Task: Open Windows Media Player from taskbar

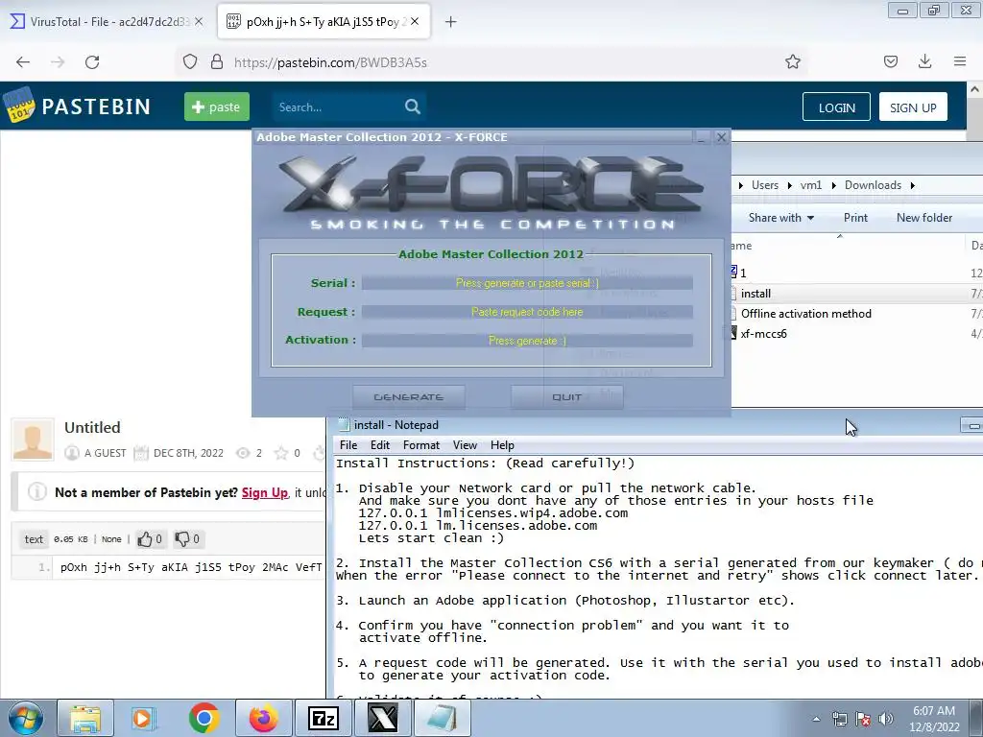Action: coord(144,718)
